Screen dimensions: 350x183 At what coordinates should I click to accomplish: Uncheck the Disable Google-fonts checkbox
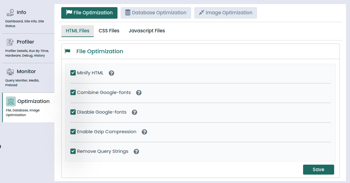click(x=73, y=112)
